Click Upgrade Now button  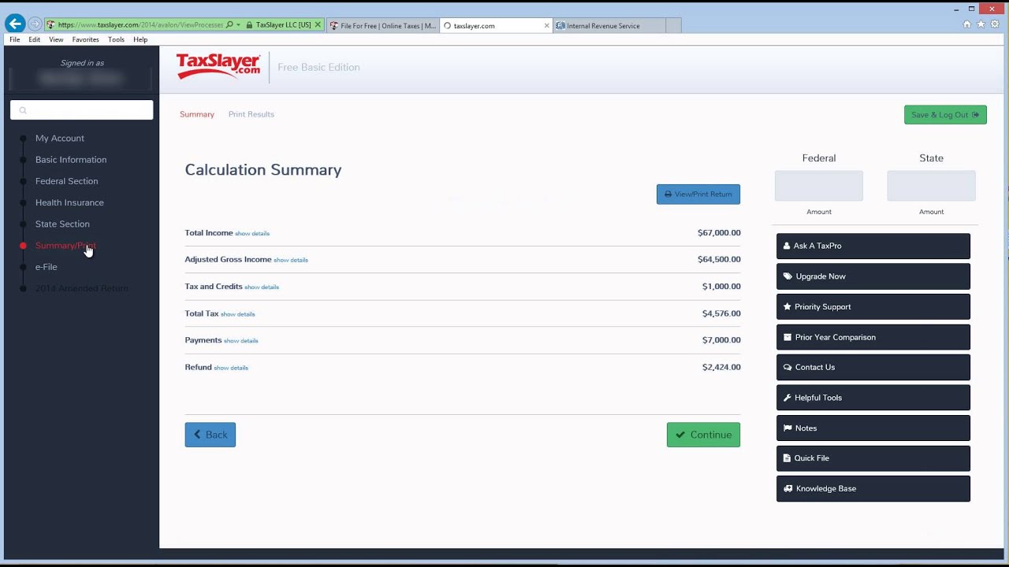pos(873,276)
